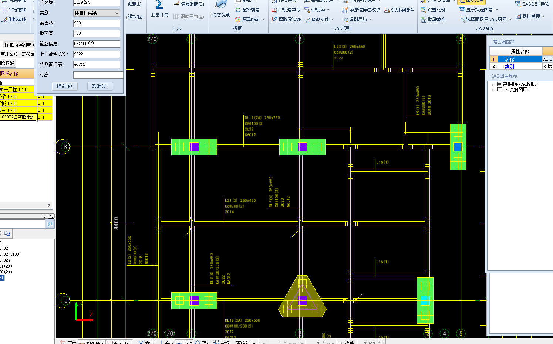Open 查改支座 dropdown arrow

333,20
